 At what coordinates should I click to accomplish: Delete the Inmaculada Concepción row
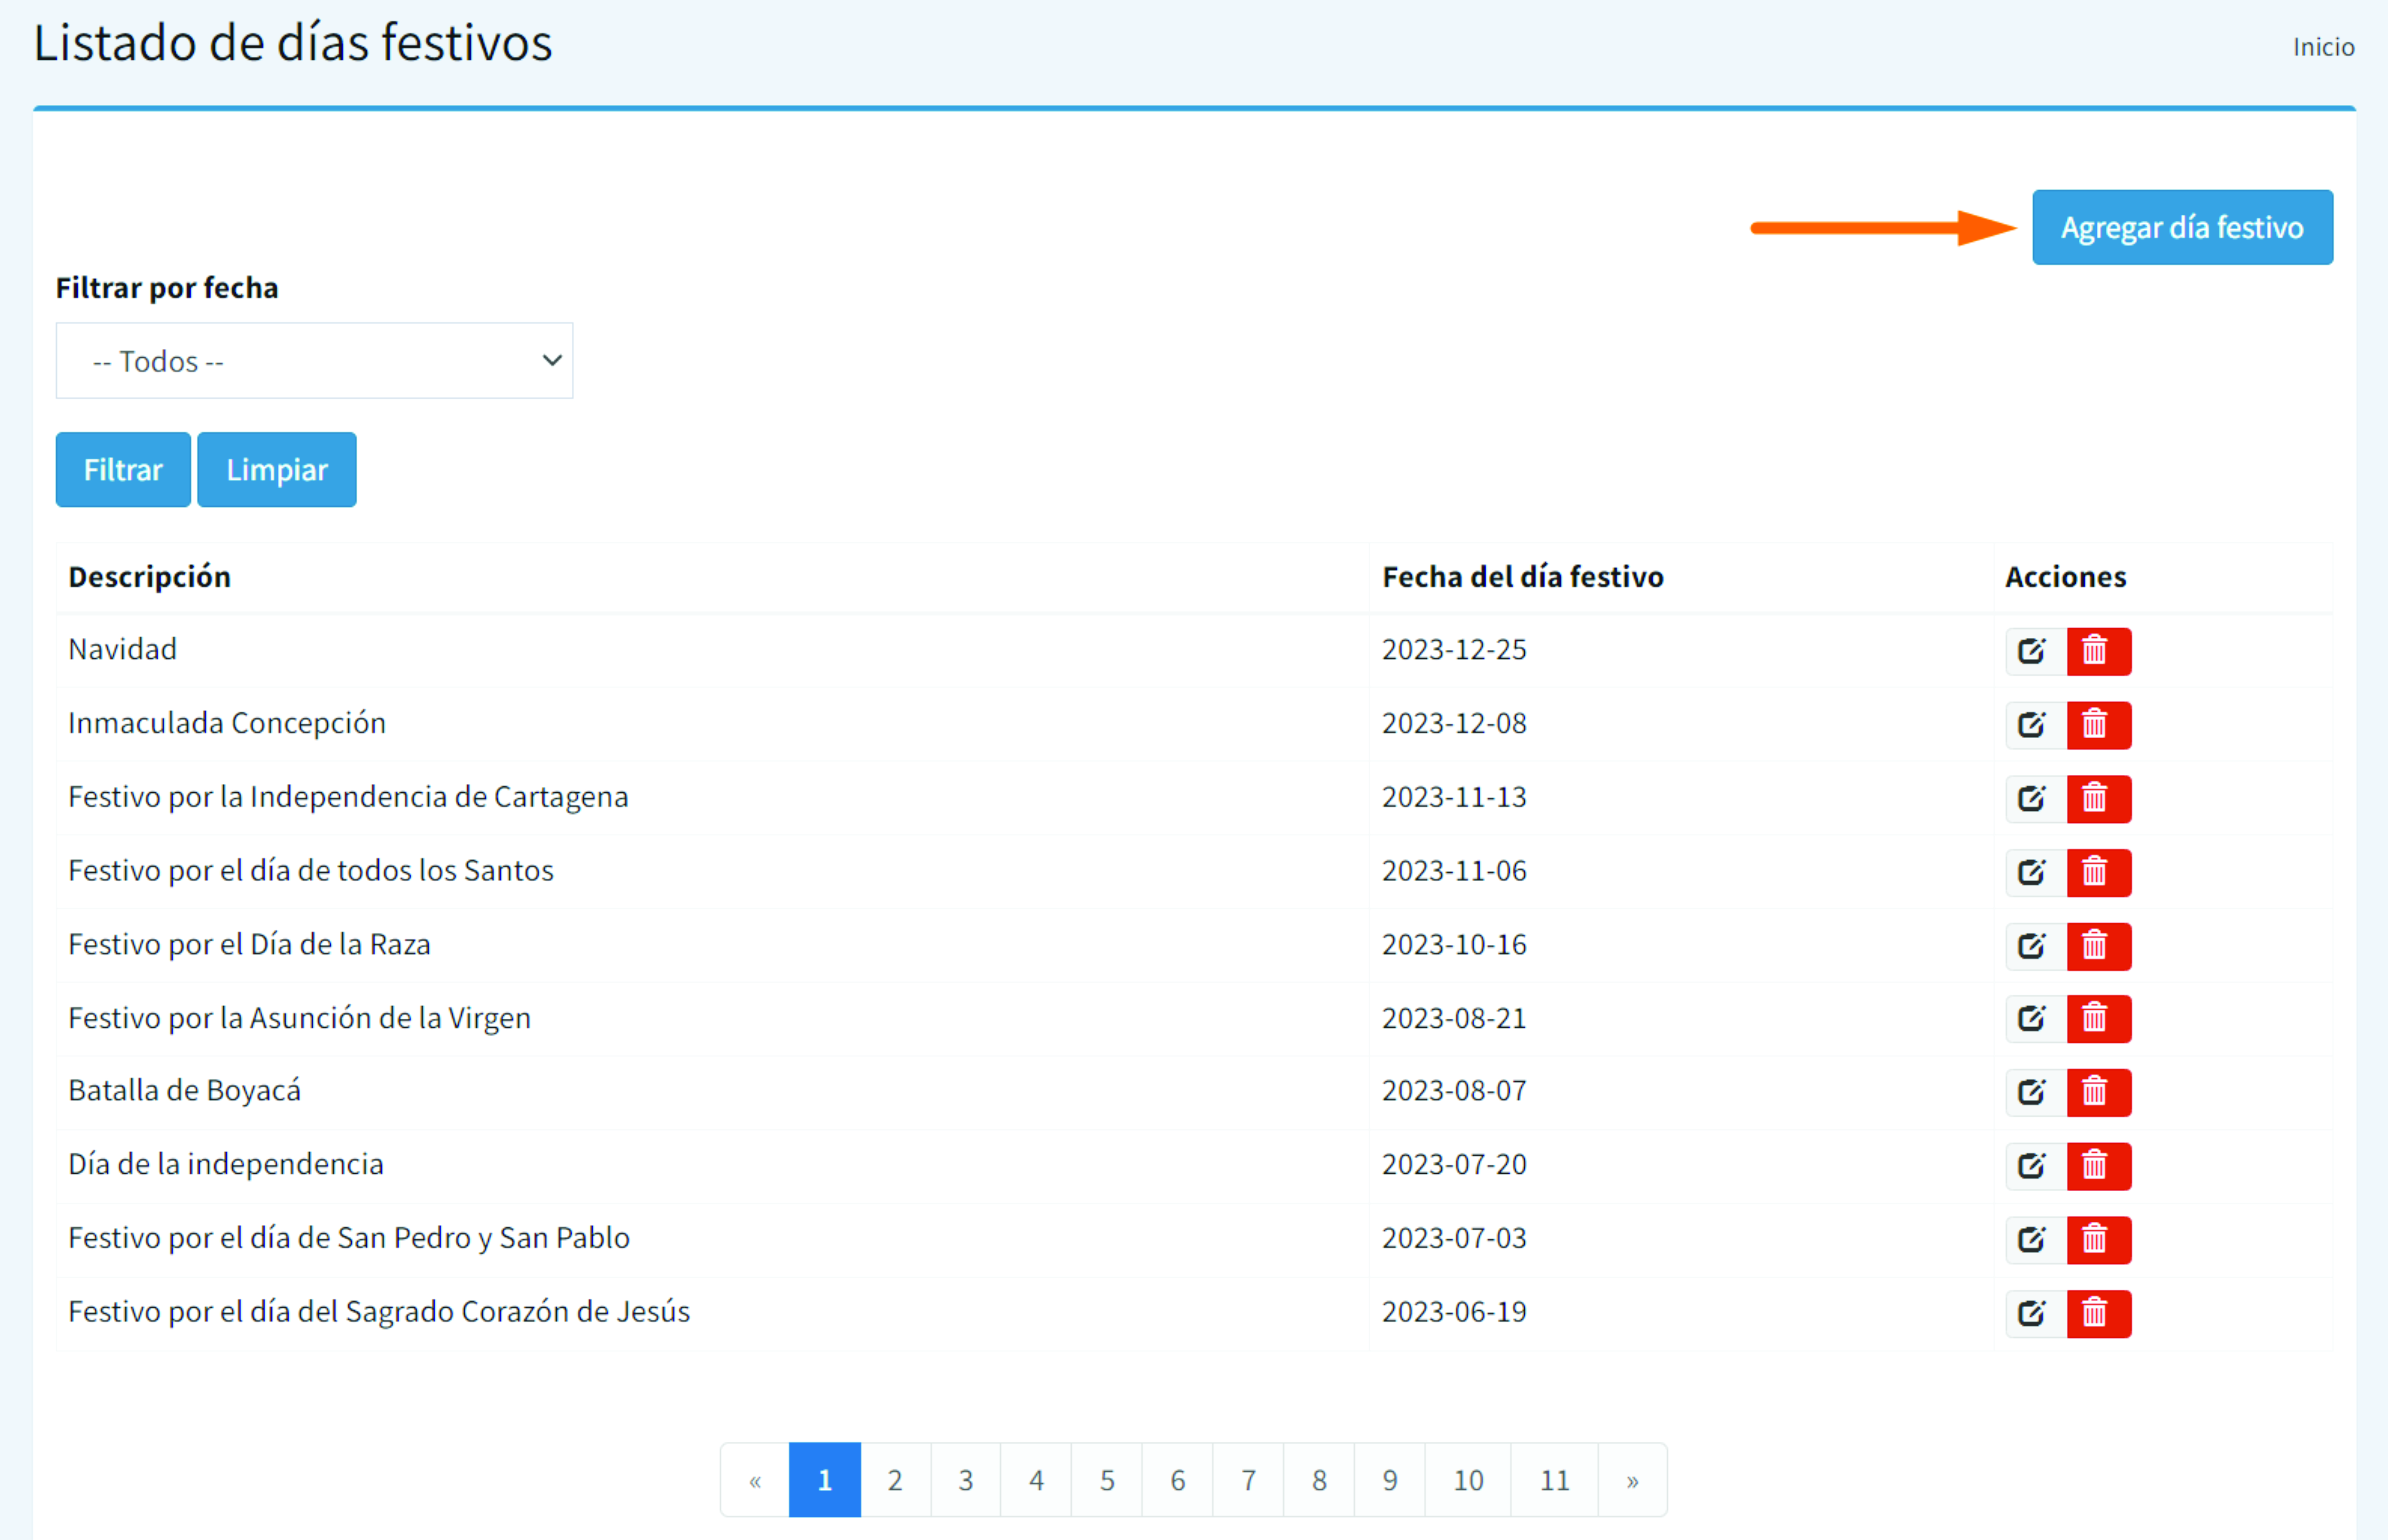[x=2099, y=725]
